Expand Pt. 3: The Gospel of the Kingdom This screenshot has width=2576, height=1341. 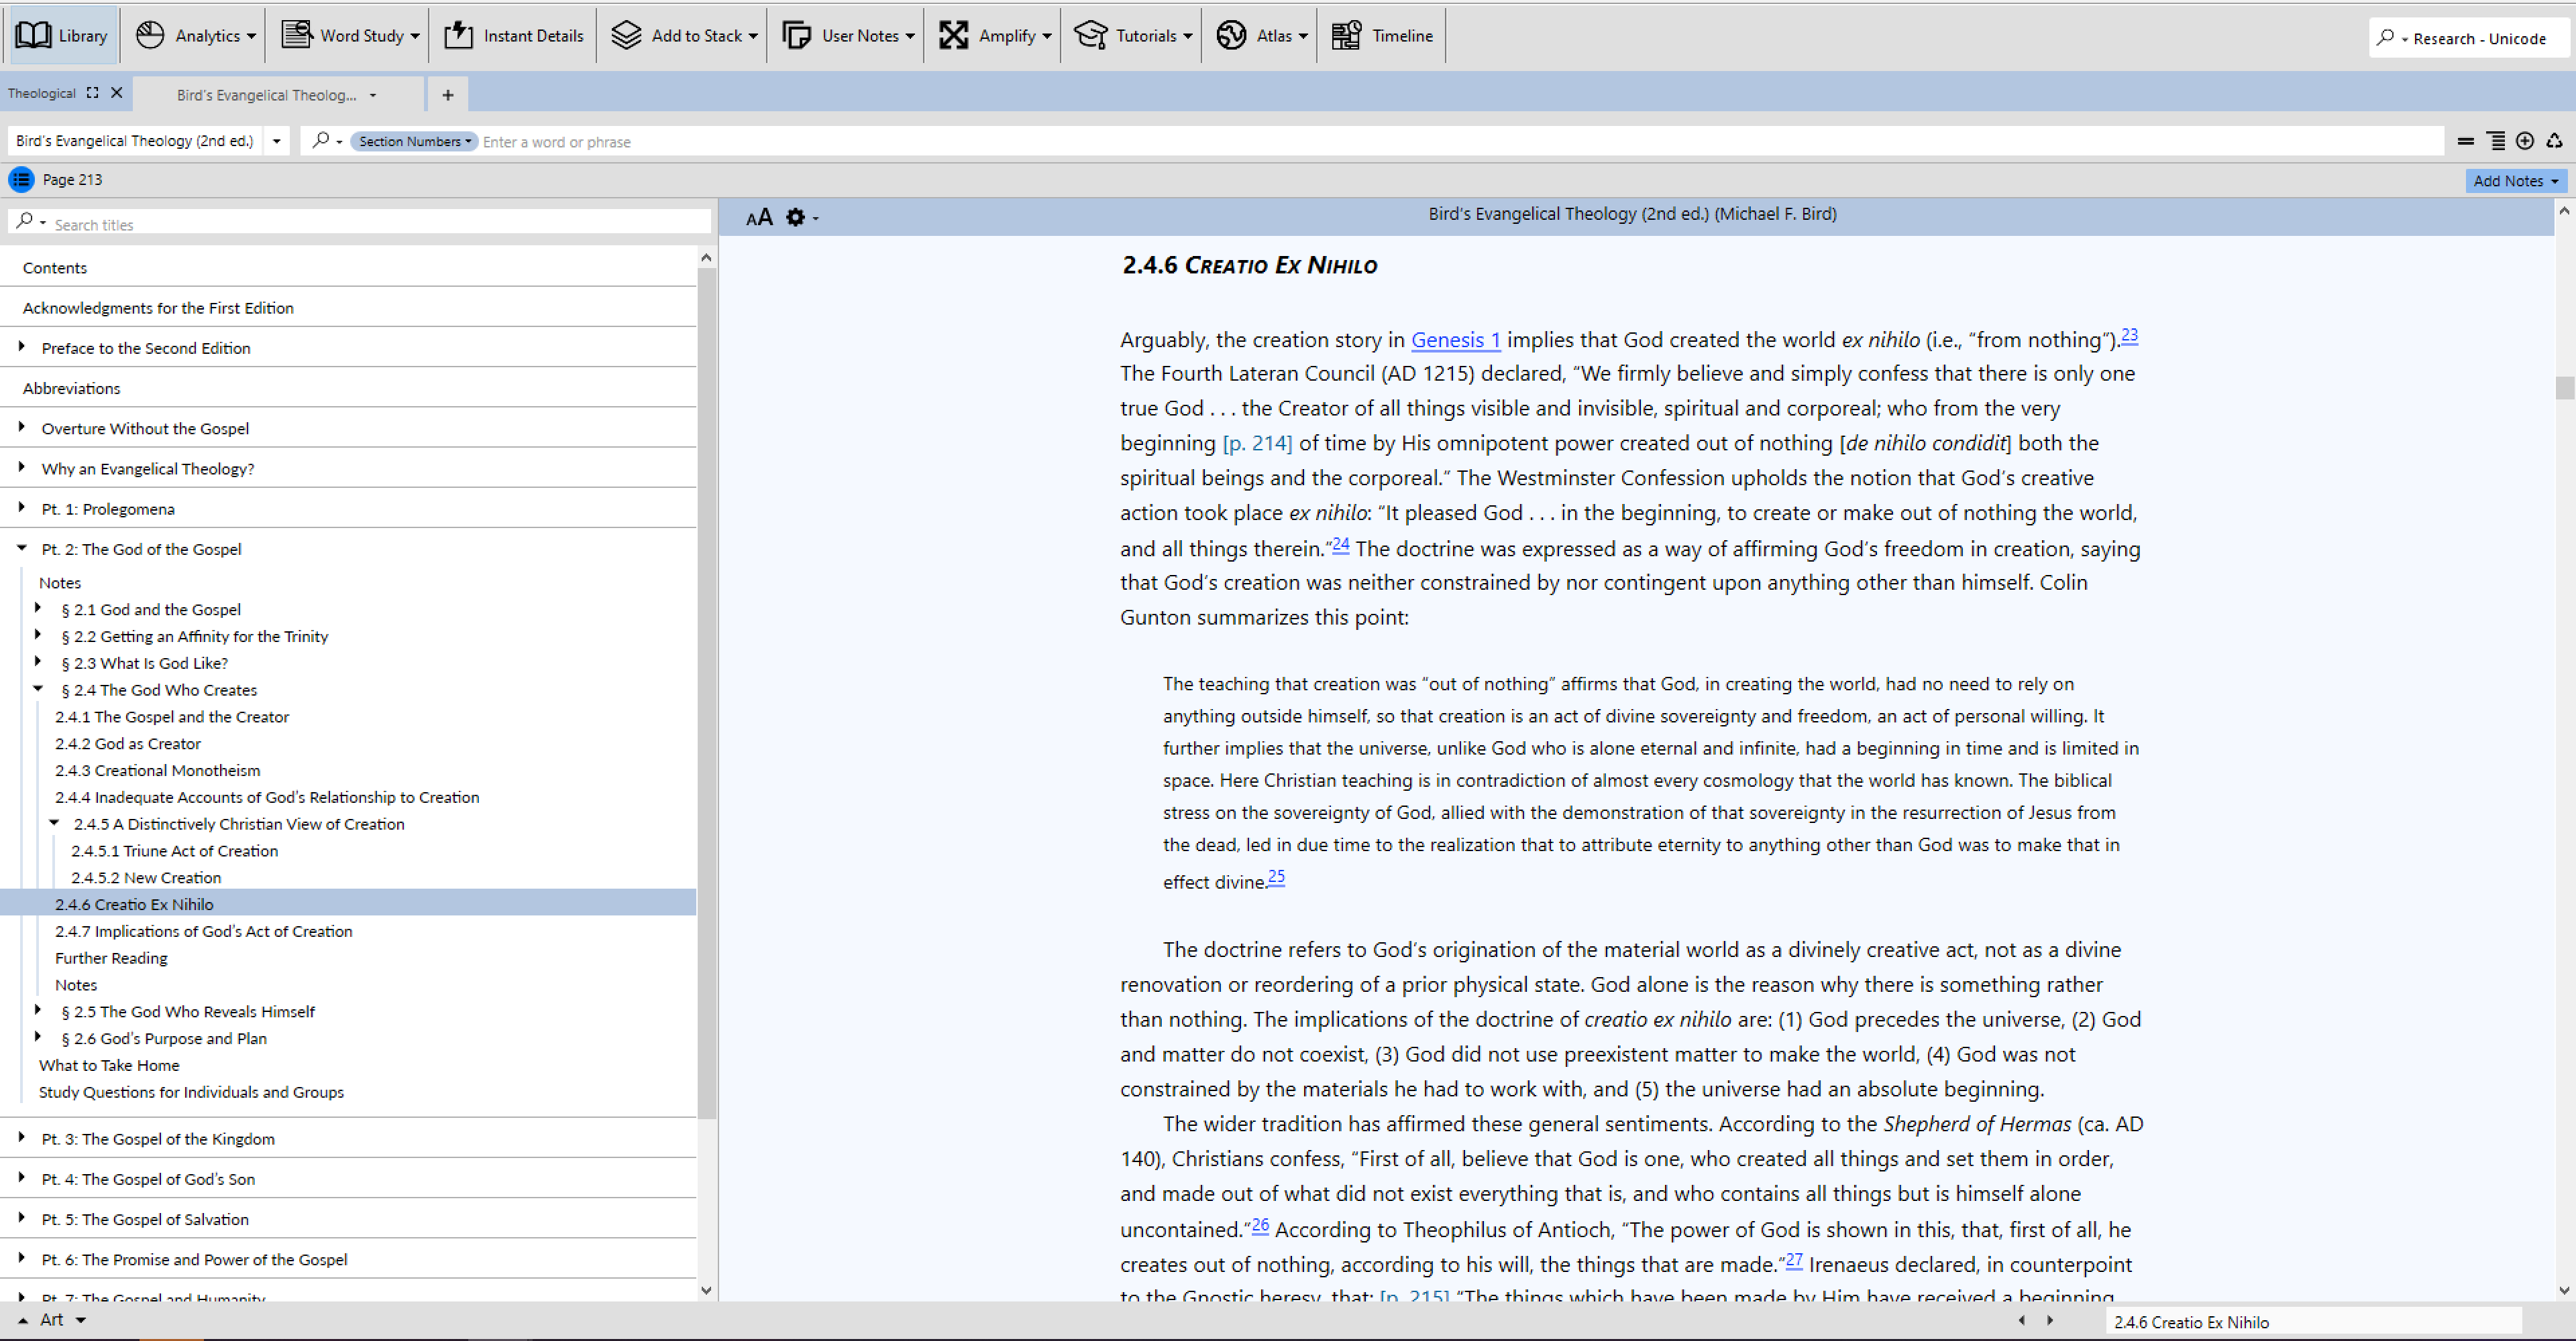[x=22, y=1137]
